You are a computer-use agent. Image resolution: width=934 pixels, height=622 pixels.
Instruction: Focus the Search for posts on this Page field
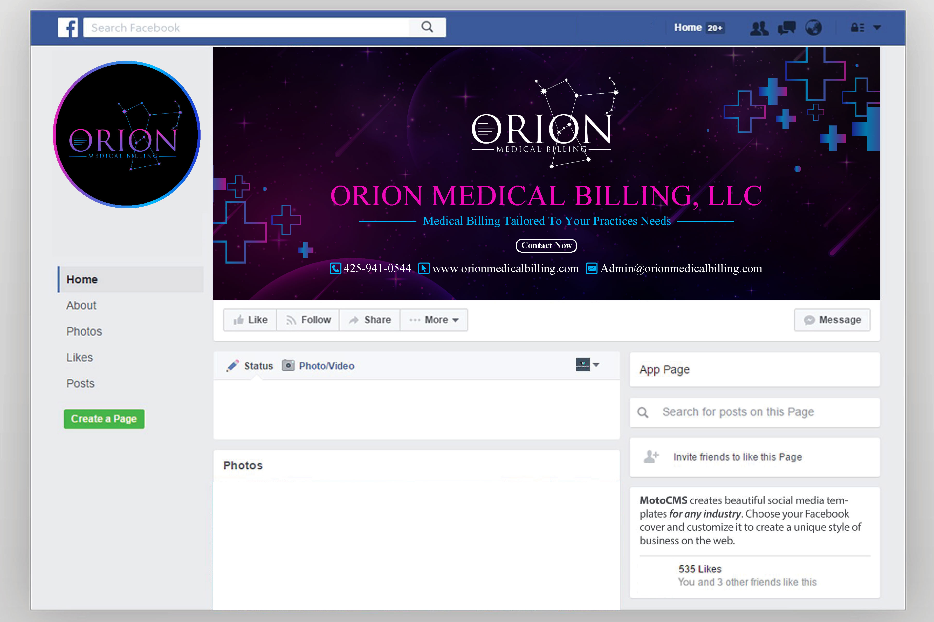755,413
